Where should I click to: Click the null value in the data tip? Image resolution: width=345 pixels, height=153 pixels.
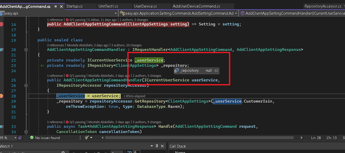tap(209, 71)
